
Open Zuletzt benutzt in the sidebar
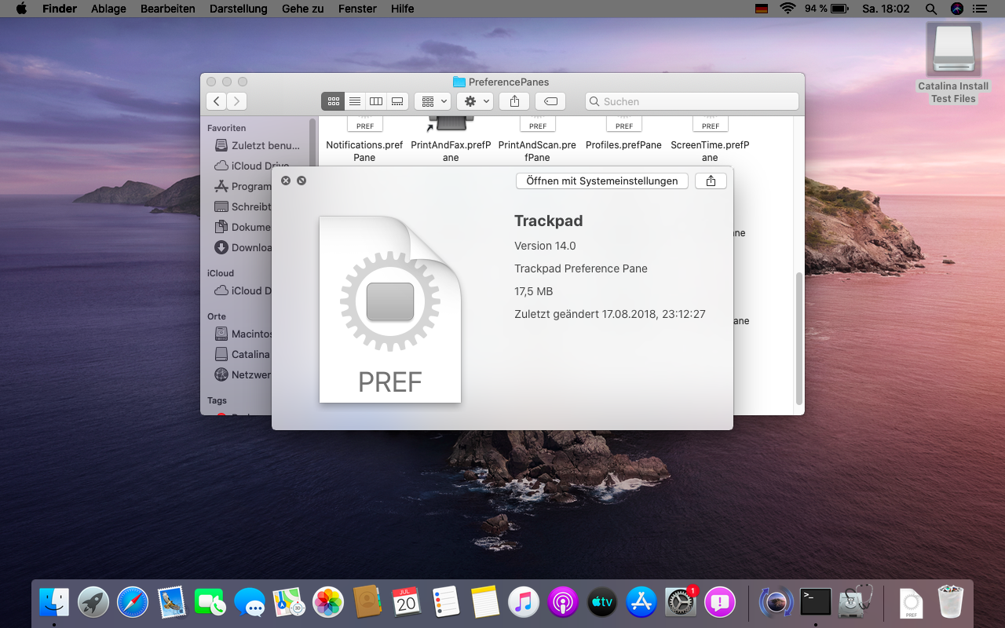tap(258, 145)
